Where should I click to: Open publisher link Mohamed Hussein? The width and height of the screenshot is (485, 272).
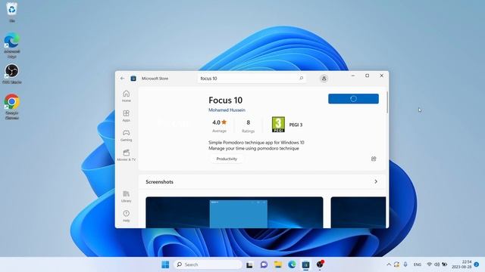227,110
